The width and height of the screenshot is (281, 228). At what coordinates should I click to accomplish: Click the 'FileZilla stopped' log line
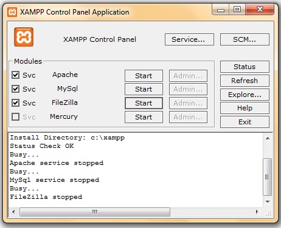46,197
